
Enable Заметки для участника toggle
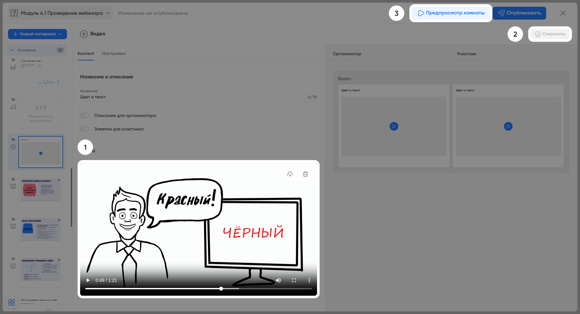85,129
